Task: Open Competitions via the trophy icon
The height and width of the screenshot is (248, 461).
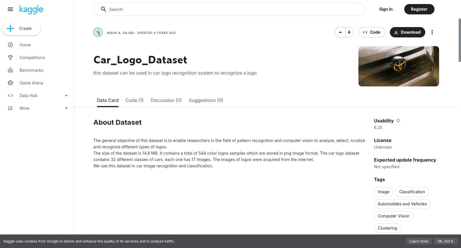Action: click(x=10, y=58)
